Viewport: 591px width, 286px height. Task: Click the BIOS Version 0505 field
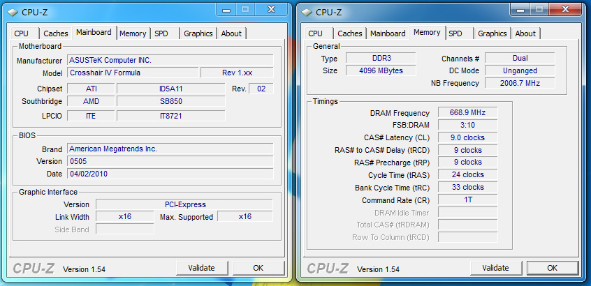(x=170, y=161)
